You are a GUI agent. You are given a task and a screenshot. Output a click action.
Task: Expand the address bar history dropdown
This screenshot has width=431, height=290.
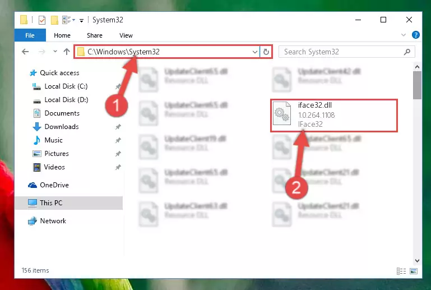pyautogui.click(x=255, y=52)
